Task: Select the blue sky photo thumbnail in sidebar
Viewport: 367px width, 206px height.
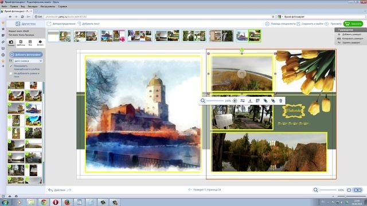Action: coord(33,121)
